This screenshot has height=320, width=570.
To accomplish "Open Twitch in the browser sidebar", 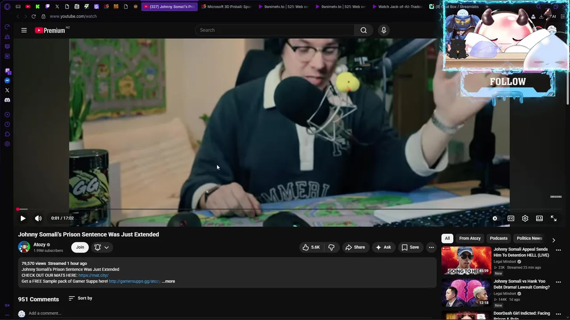I will [x=7, y=71].
